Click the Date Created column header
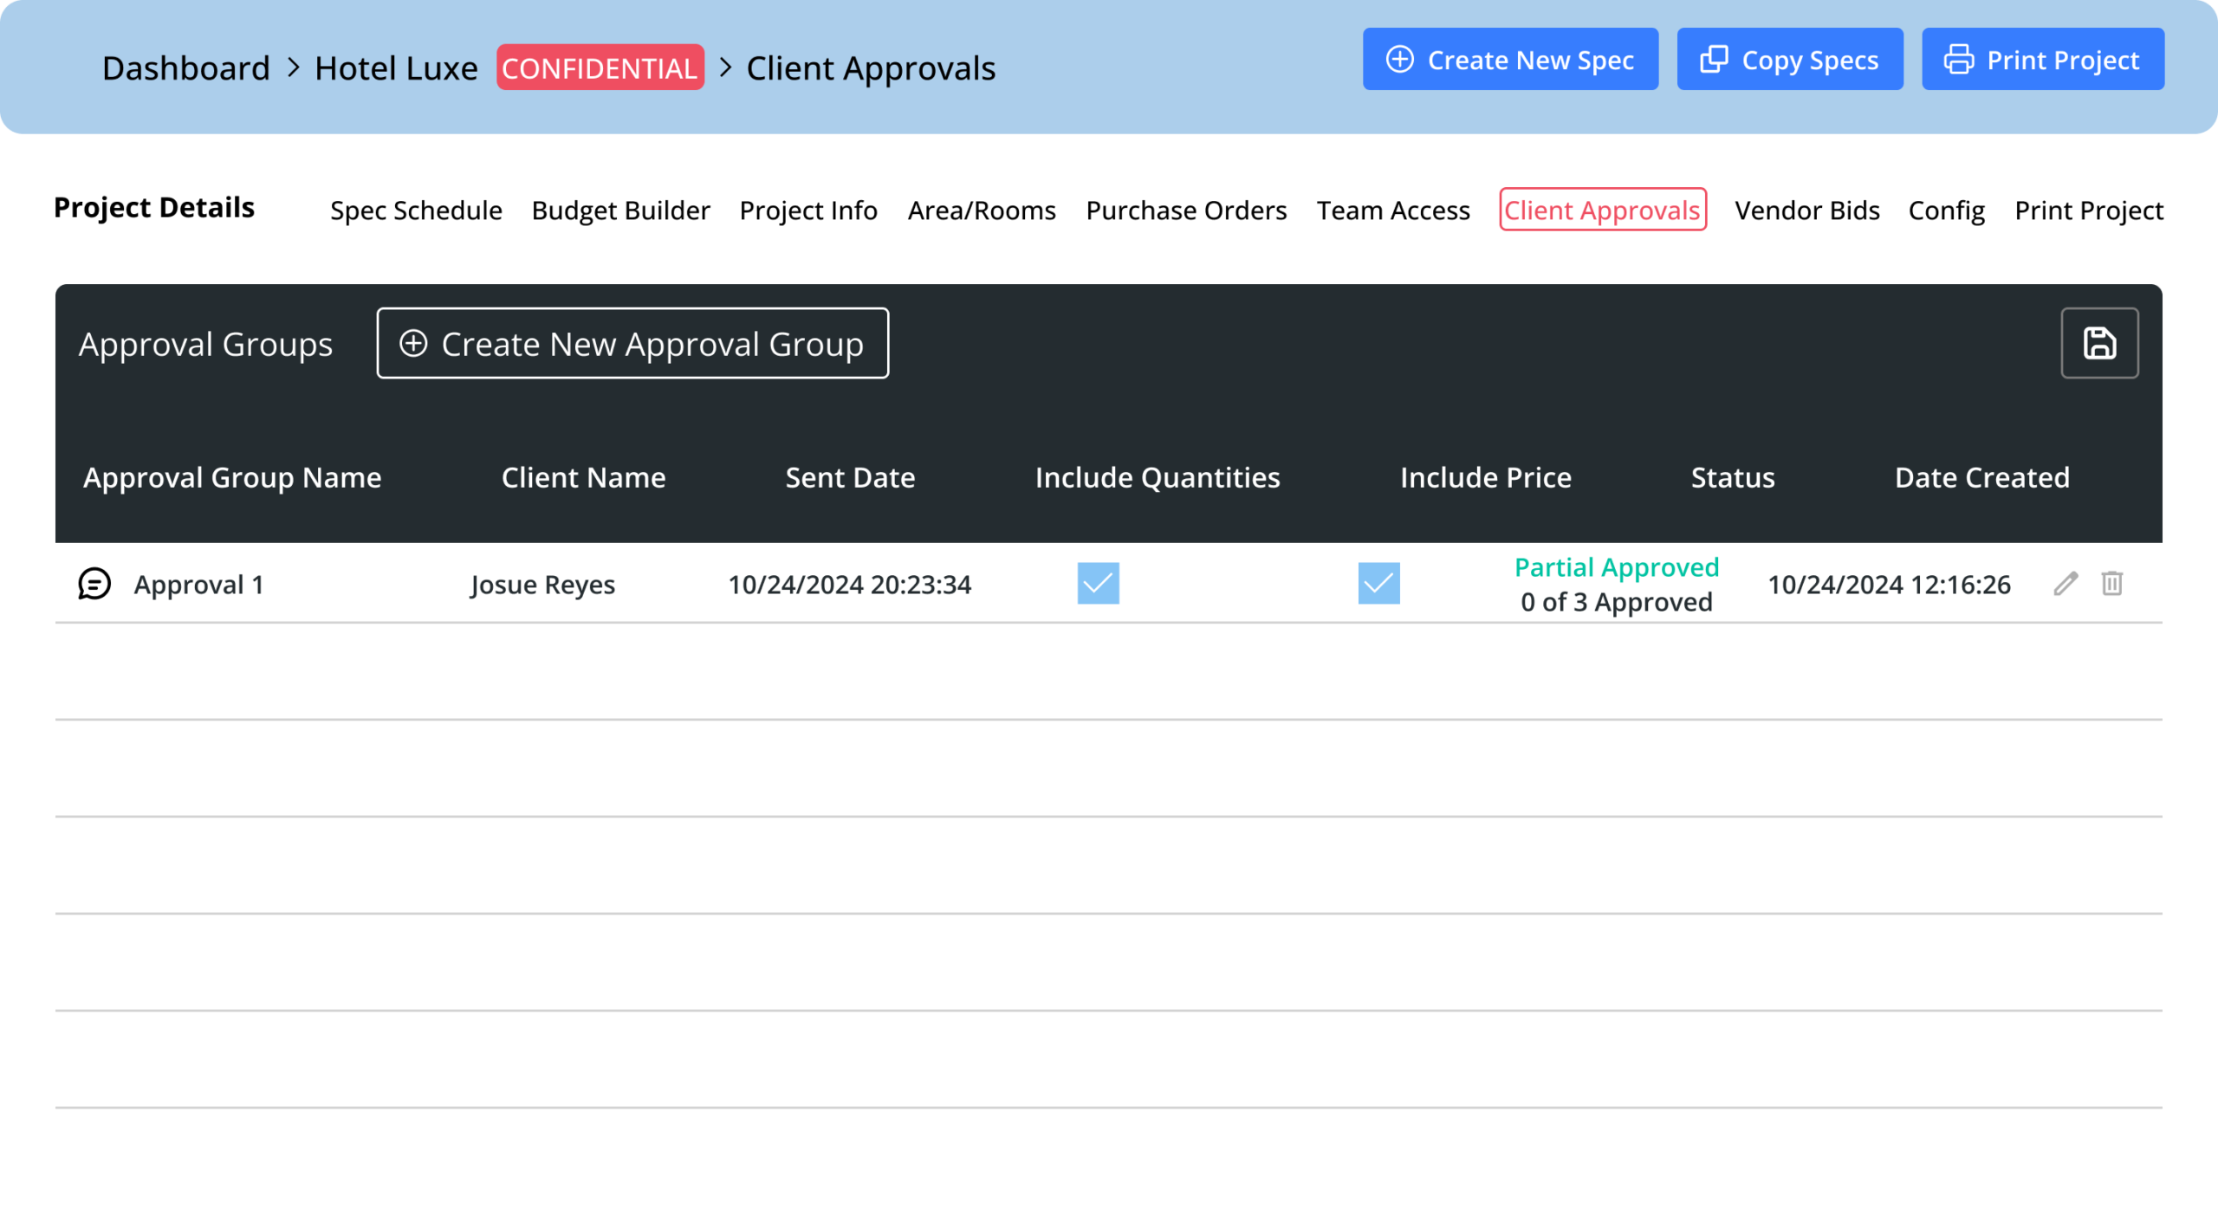 (x=1981, y=478)
